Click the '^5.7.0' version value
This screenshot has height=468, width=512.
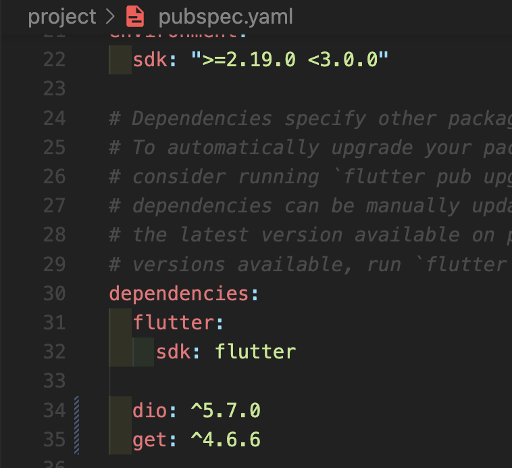[x=226, y=411]
